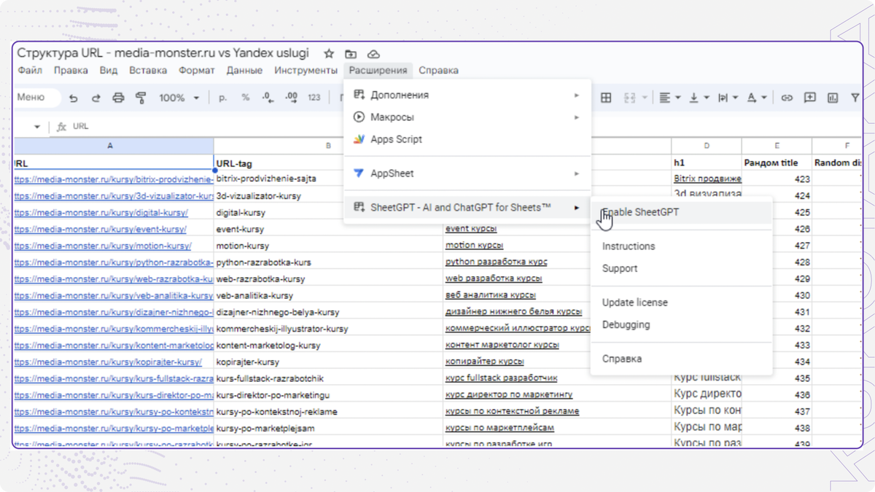The height and width of the screenshot is (492, 875).
Task: Open the text rotation dropdown arrow
Action: click(x=764, y=98)
